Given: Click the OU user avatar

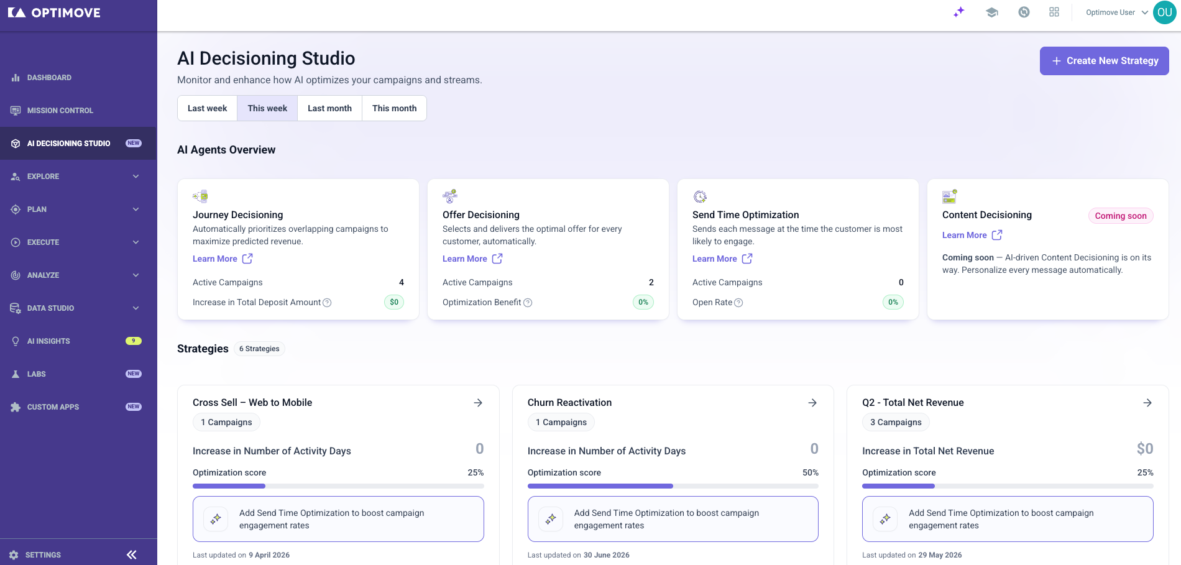Looking at the screenshot, I should 1164,12.
